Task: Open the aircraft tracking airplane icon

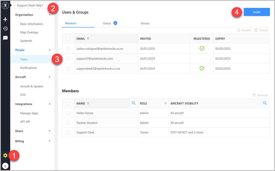Action: point(5,19)
